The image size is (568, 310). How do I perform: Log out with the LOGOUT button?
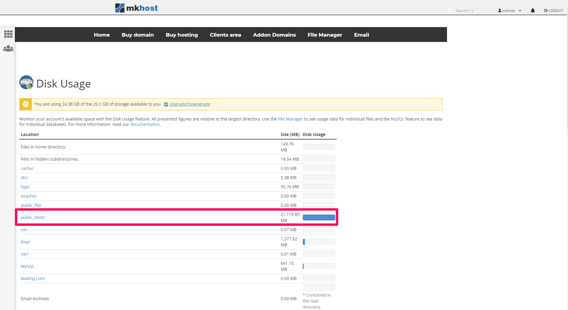pyautogui.click(x=554, y=11)
